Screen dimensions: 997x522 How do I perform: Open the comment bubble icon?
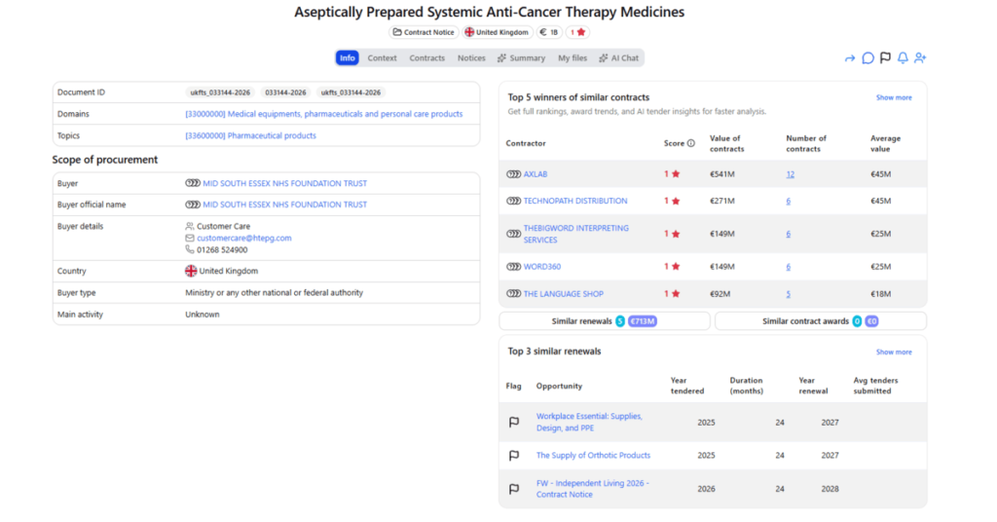(868, 58)
